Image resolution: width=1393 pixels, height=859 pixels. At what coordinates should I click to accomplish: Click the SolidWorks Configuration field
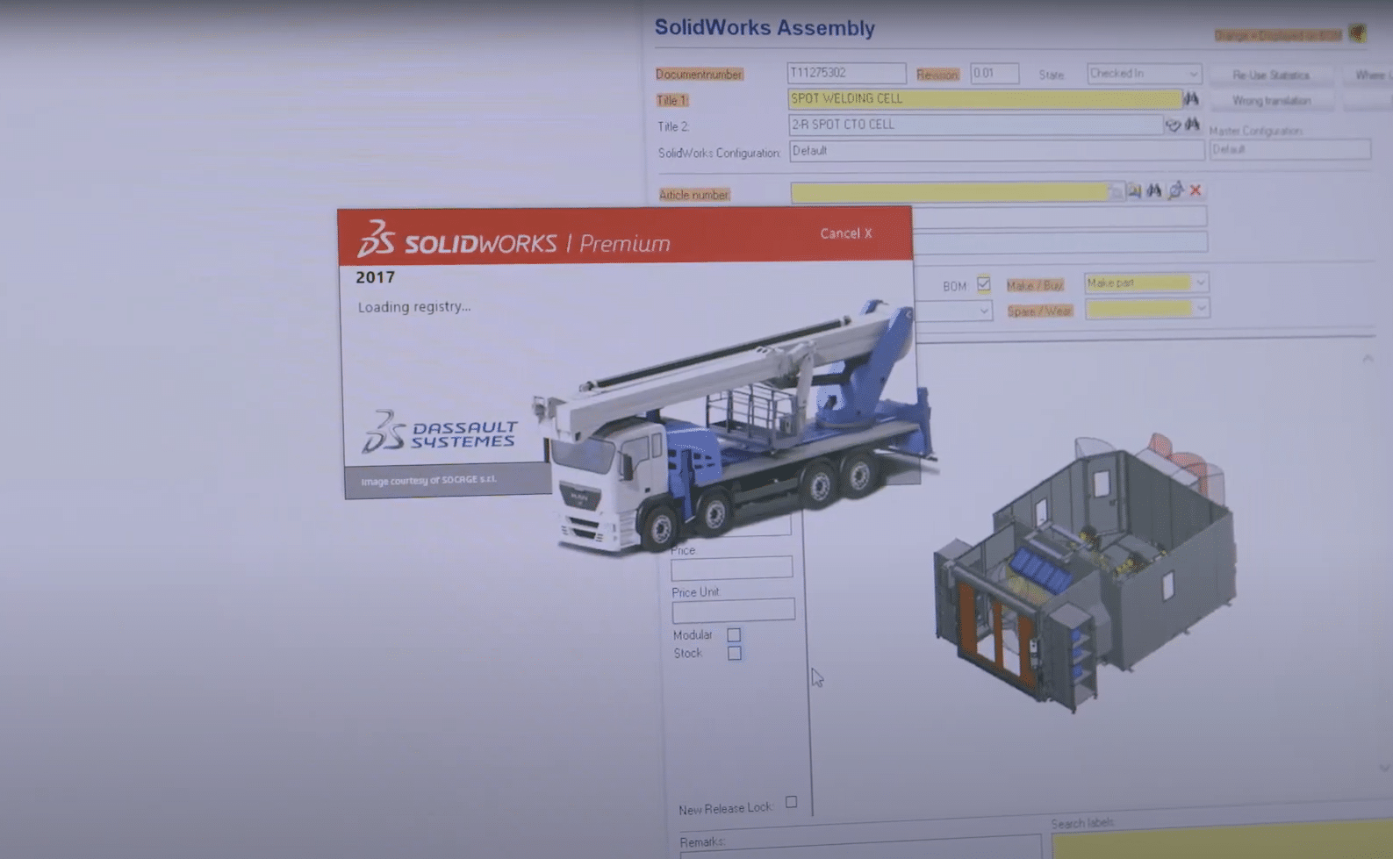[x=996, y=151]
